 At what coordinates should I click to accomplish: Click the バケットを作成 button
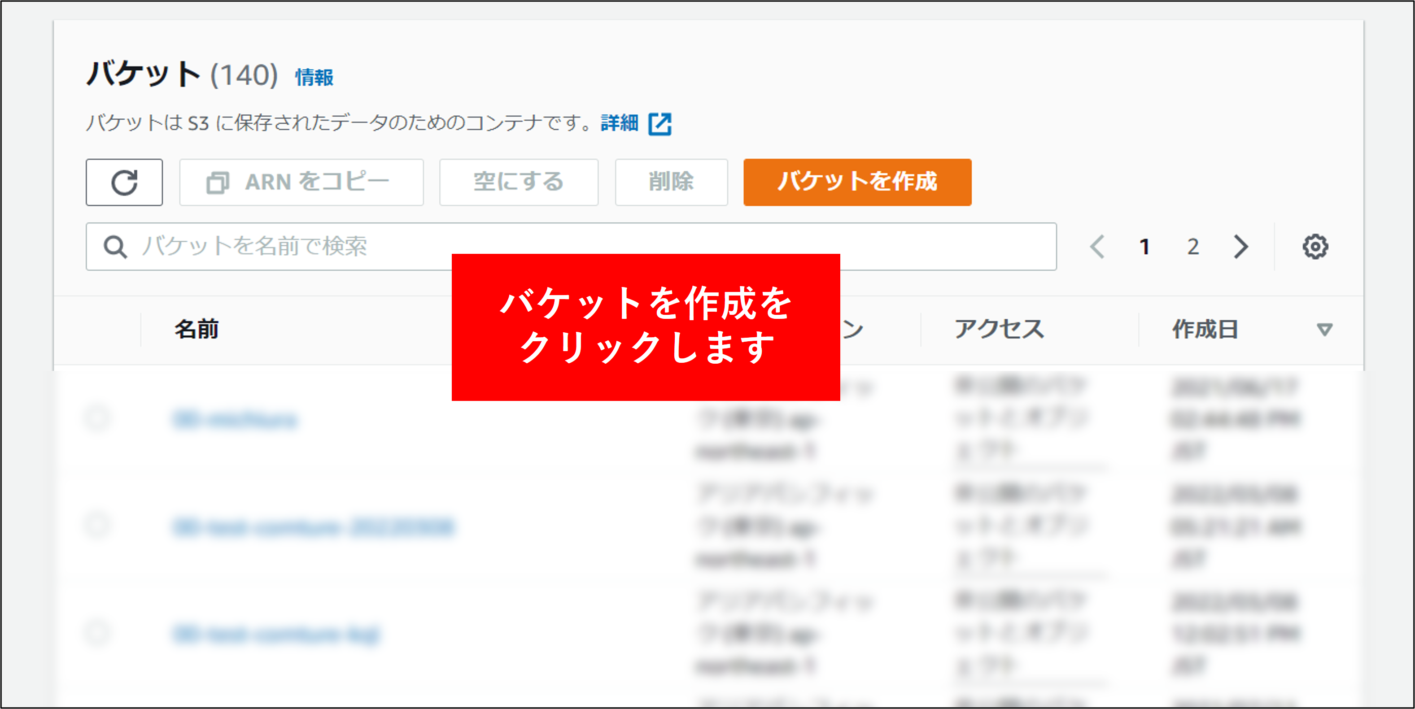[x=857, y=183]
